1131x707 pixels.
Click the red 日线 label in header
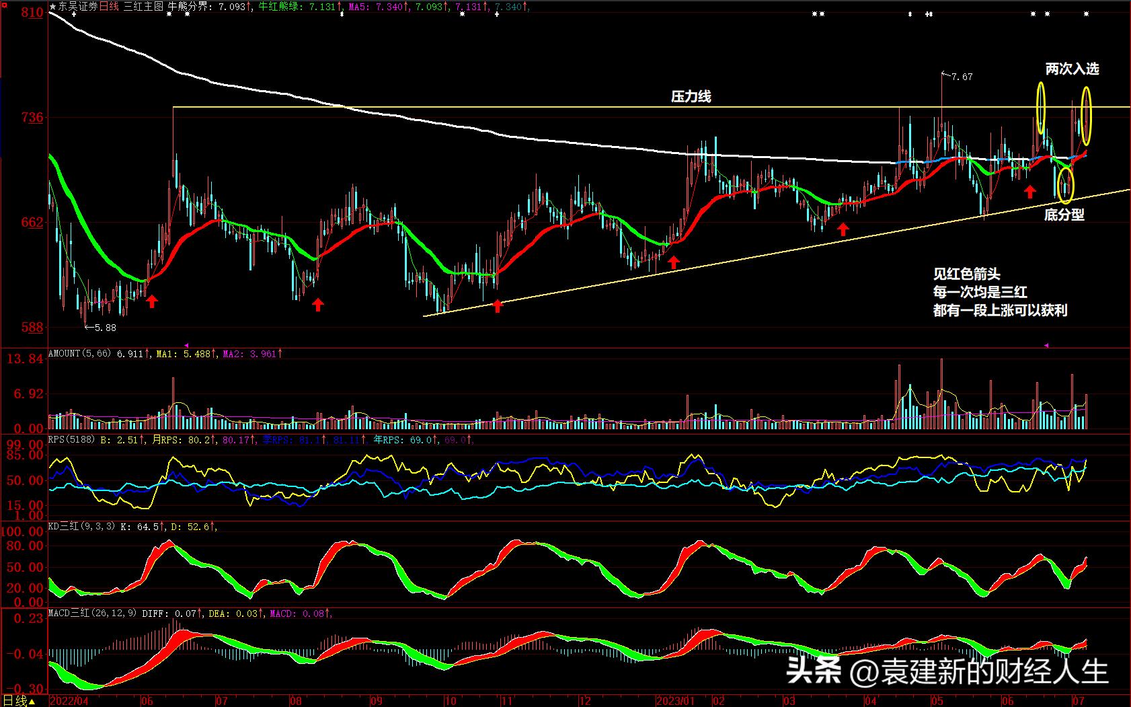108,7
